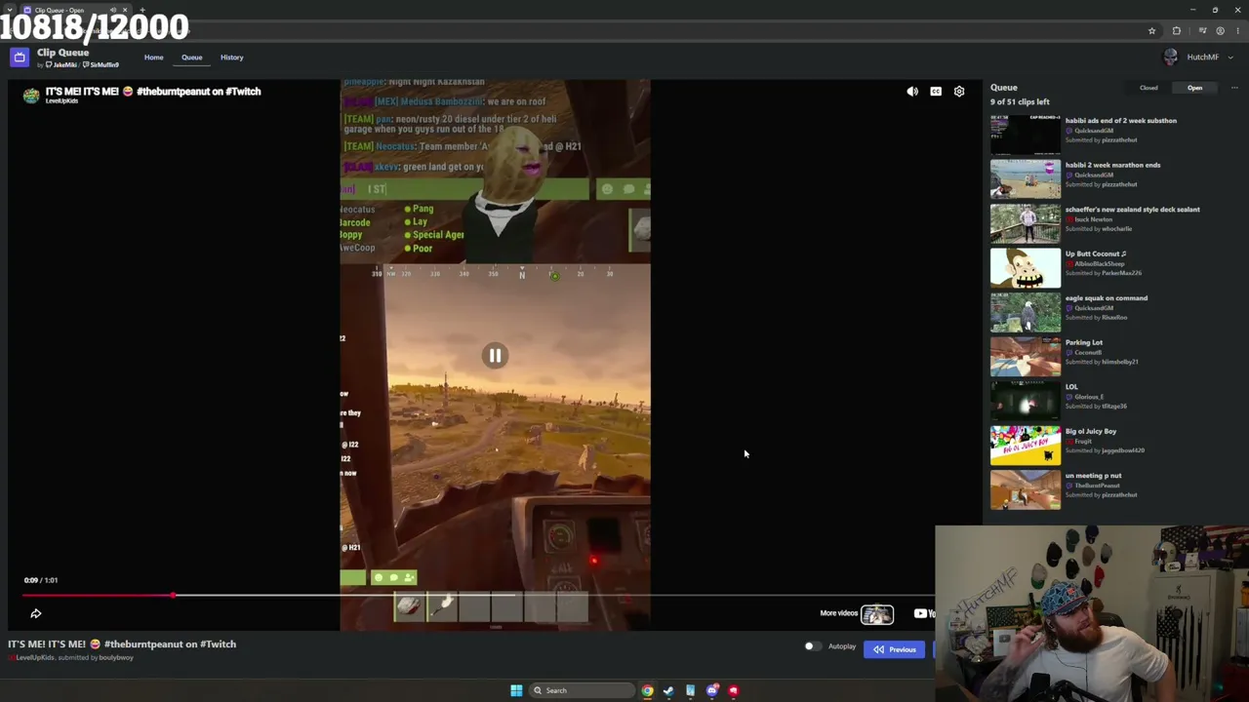Click the QuicksandGM channel under 'eagle squak on command'

coord(1094,308)
